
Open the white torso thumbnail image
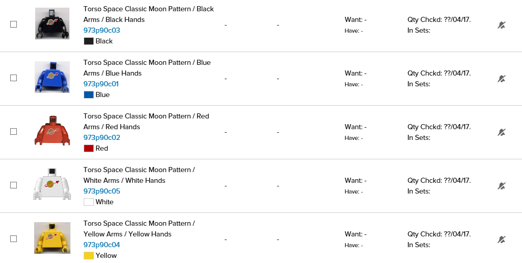52,184
